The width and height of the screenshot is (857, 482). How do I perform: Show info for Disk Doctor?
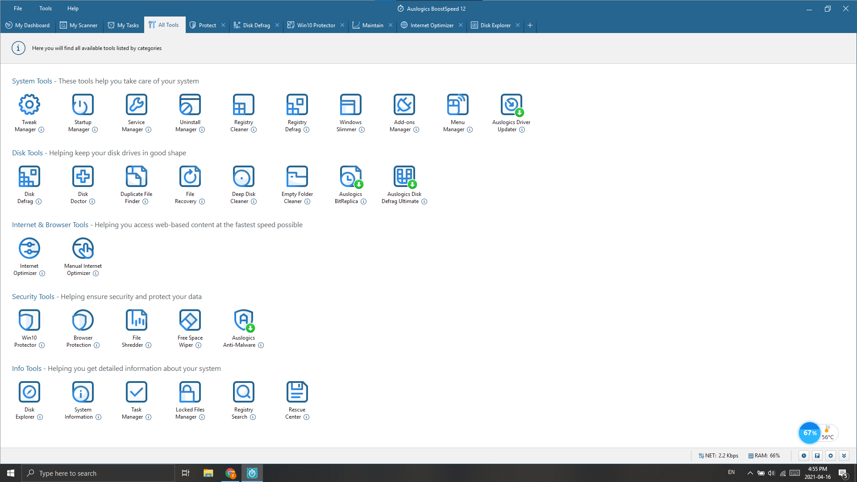click(92, 202)
